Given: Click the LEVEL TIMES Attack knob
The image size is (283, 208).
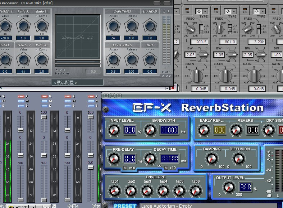Looking at the screenshot, I should pyautogui.click(x=113, y=59).
